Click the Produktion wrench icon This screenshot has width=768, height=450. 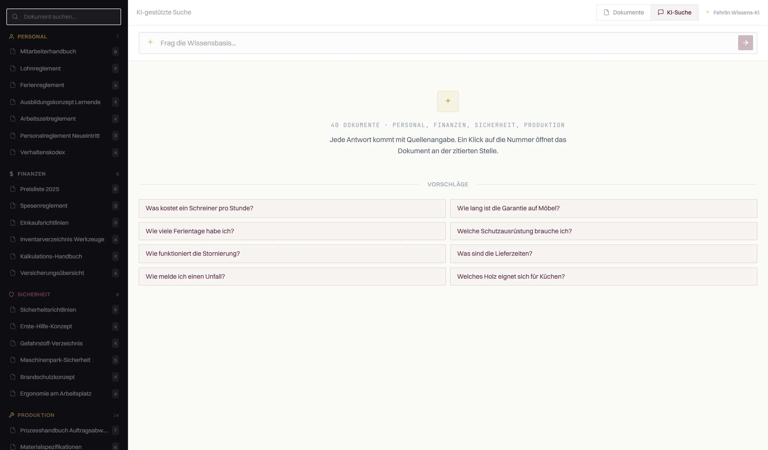[x=11, y=415]
